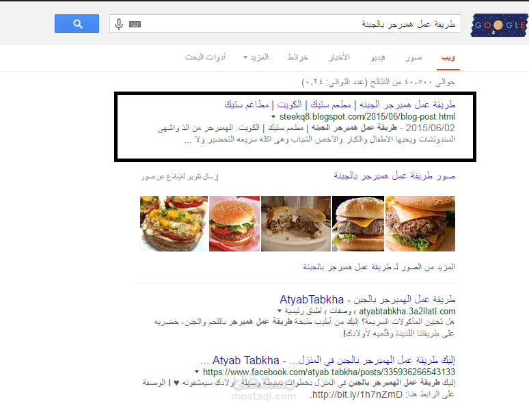Open the AtyabTabkha result title link
This screenshot has width=529, height=410.
368,299
